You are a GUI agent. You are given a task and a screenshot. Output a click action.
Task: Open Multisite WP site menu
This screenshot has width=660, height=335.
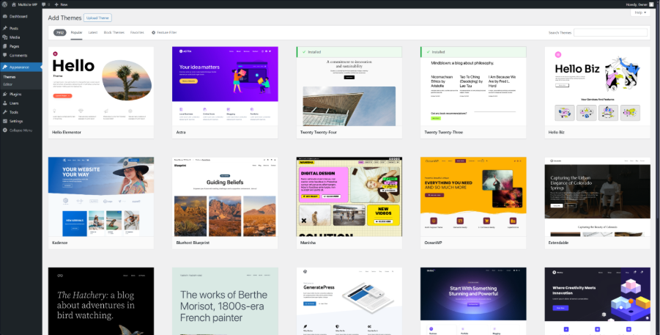tap(25, 4)
